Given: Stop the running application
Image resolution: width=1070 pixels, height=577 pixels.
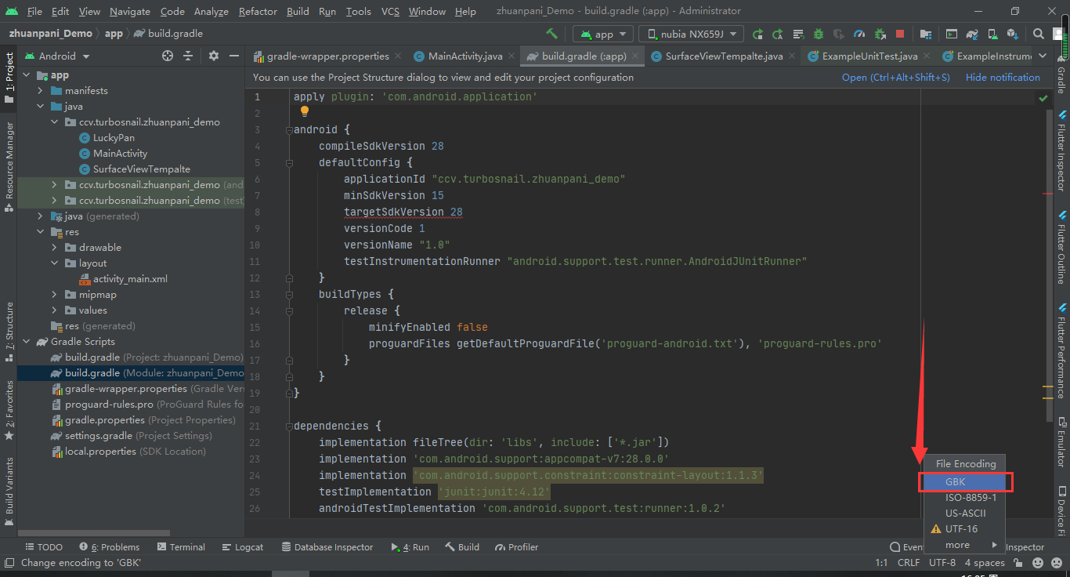Looking at the screenshot, I should [x=901, y=34].
